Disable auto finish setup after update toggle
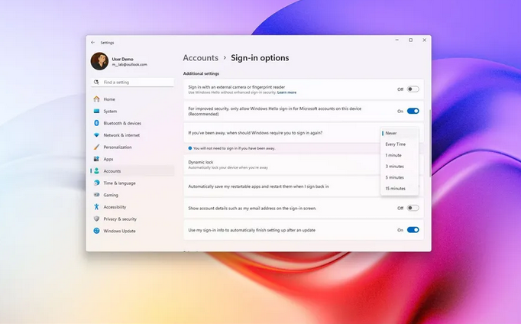This screenshot has width=521, height=324. click(x=413, y=230)
